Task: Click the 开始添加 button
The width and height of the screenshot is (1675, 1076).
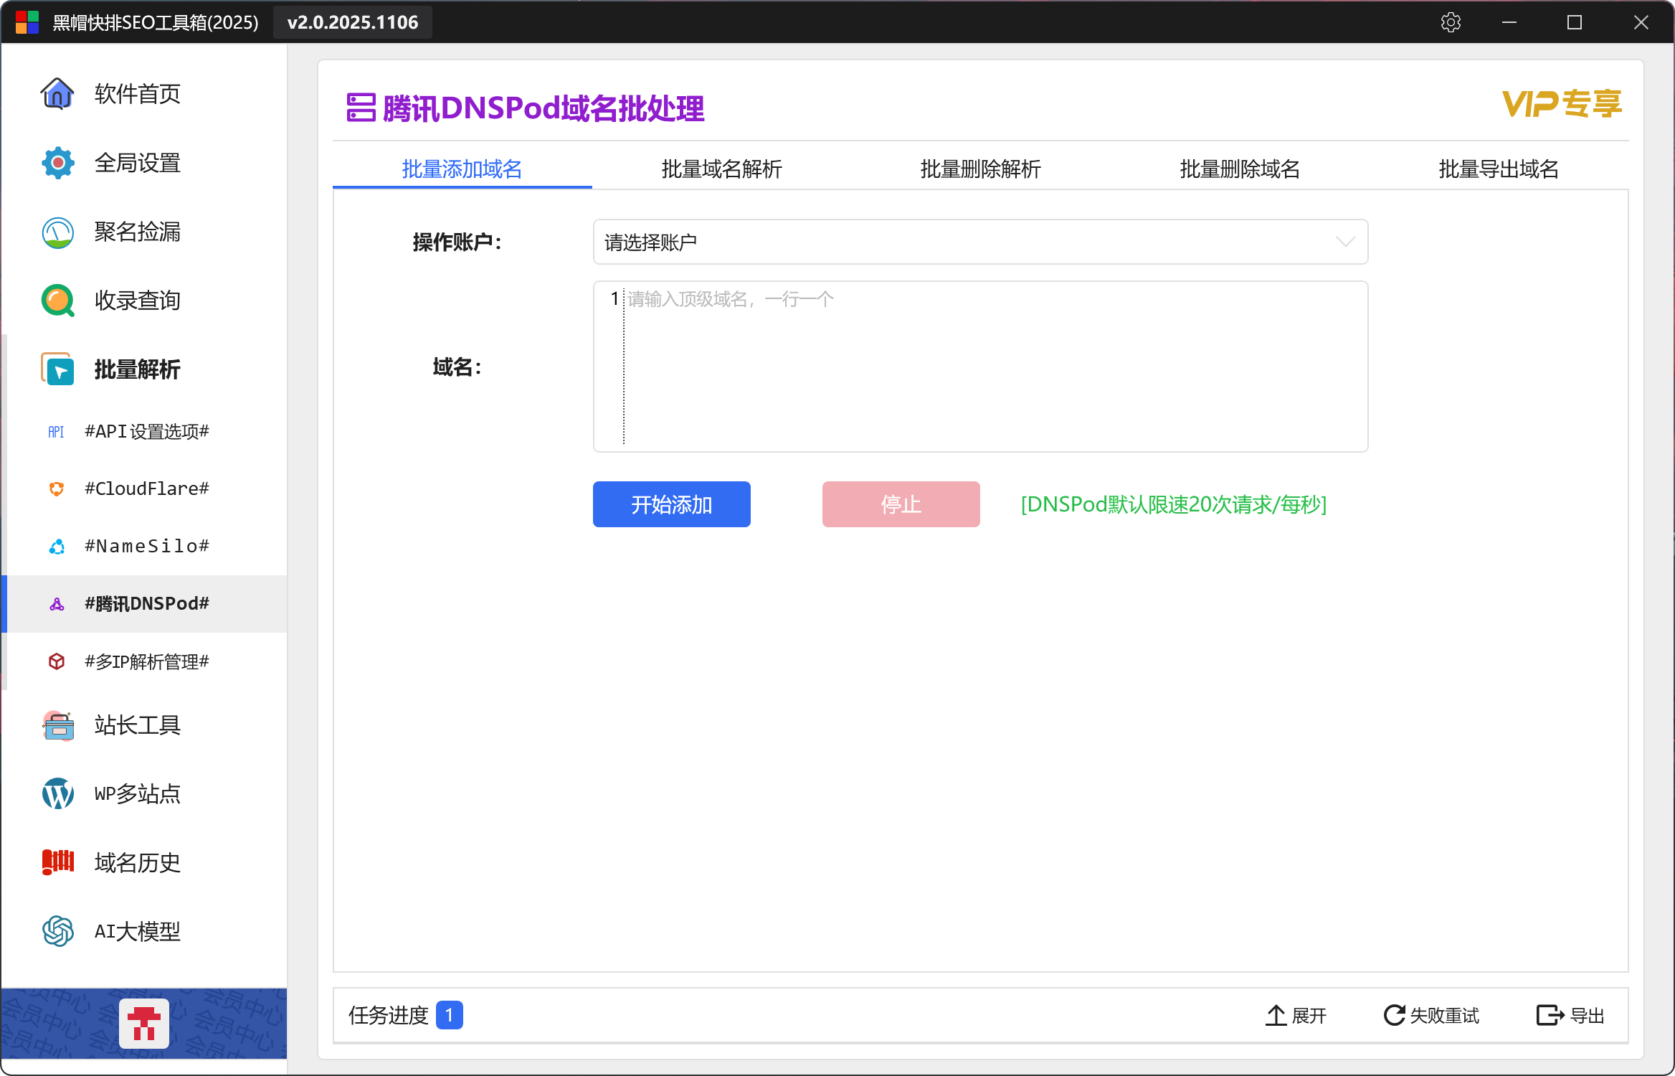Action: tap(671, 504)
